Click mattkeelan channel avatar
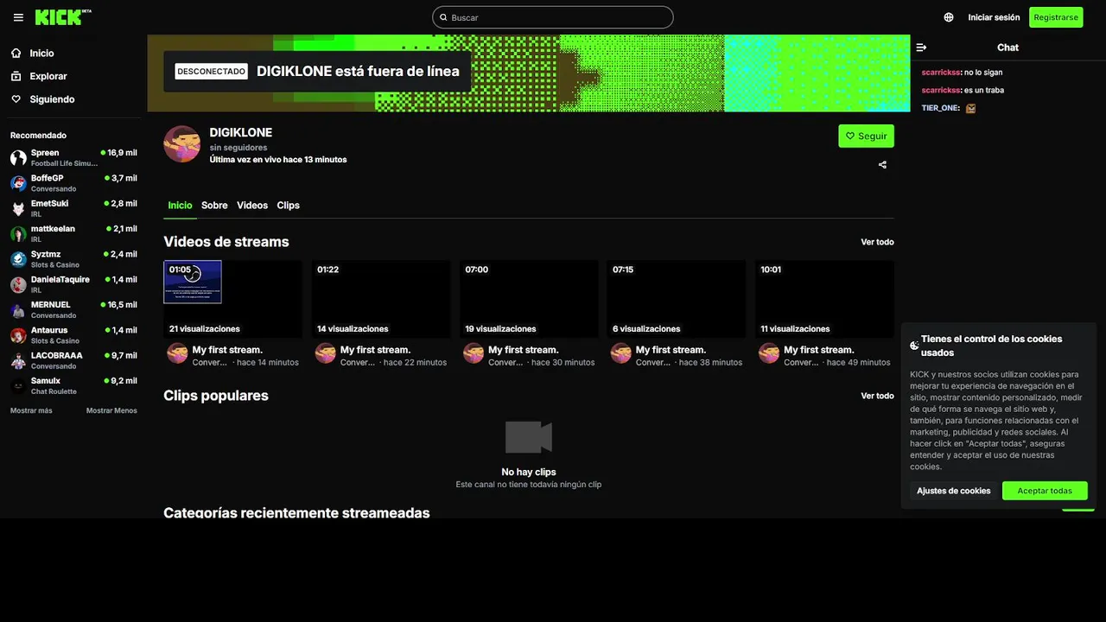The height and width of the screenshot is (622, 1106). point(18,234)
